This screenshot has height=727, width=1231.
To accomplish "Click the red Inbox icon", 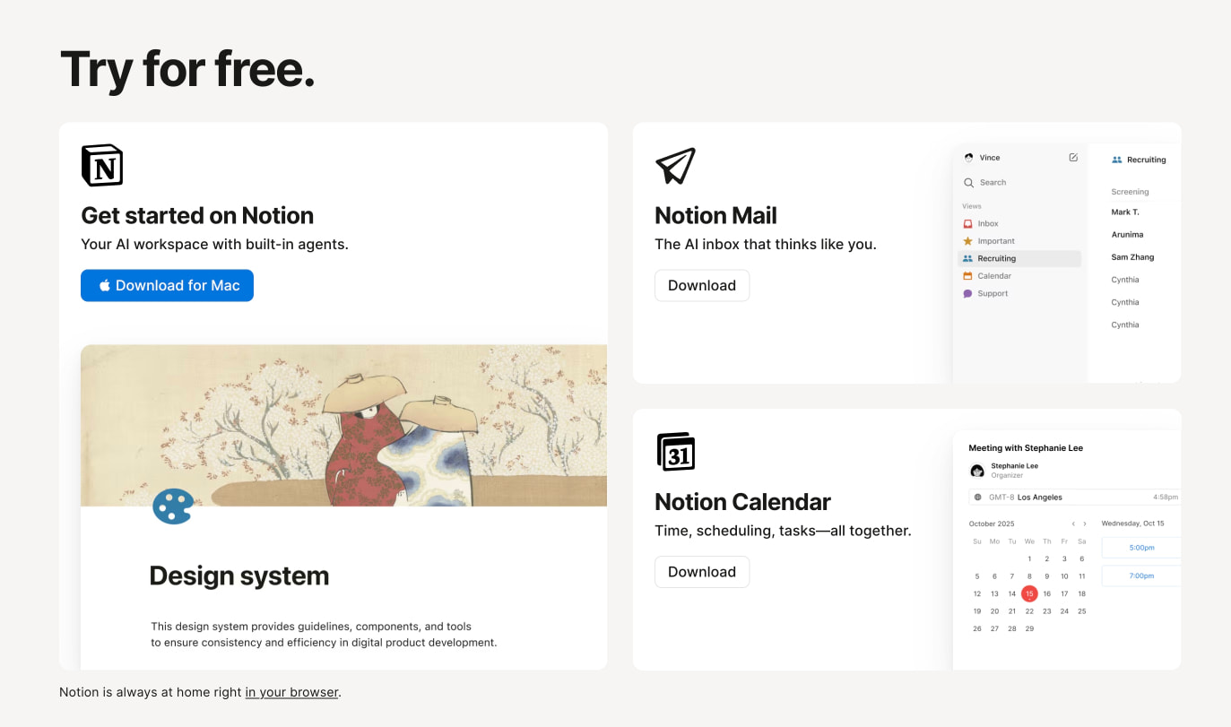I will tap(967, 224).
